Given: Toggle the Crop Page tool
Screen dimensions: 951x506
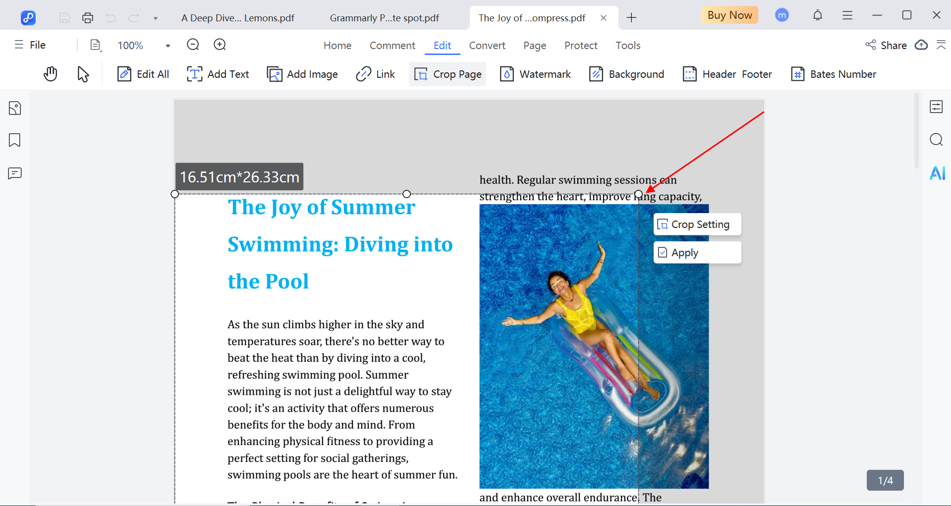Looking at the screenshot, I should pos(448,74).
